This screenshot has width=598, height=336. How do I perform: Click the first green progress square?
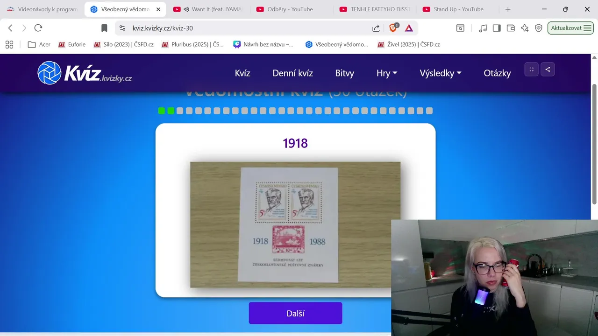click(162, 111)
